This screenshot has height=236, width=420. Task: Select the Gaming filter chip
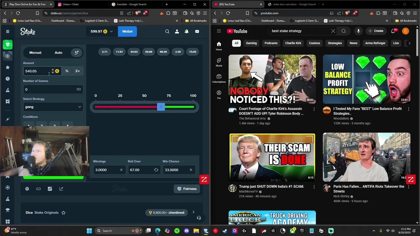point(251,43)
